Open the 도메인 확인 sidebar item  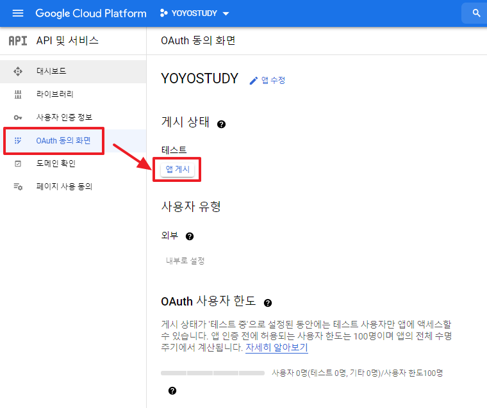pos(73,163)
